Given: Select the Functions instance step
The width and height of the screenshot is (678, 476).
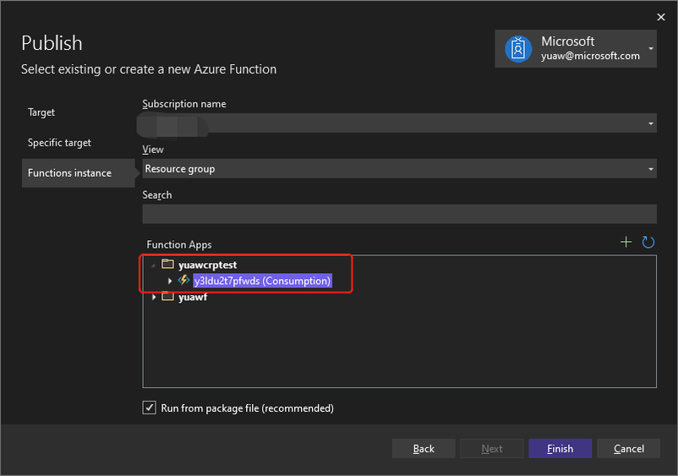Looking at the screenshot, I should pyautogui.click(x=79, y=173).
